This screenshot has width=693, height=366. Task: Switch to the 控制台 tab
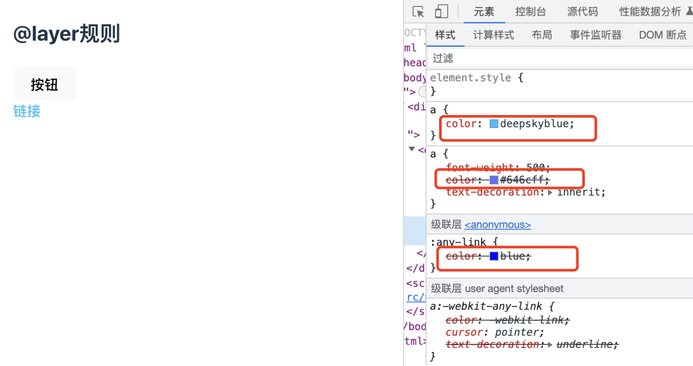(531, 12)
